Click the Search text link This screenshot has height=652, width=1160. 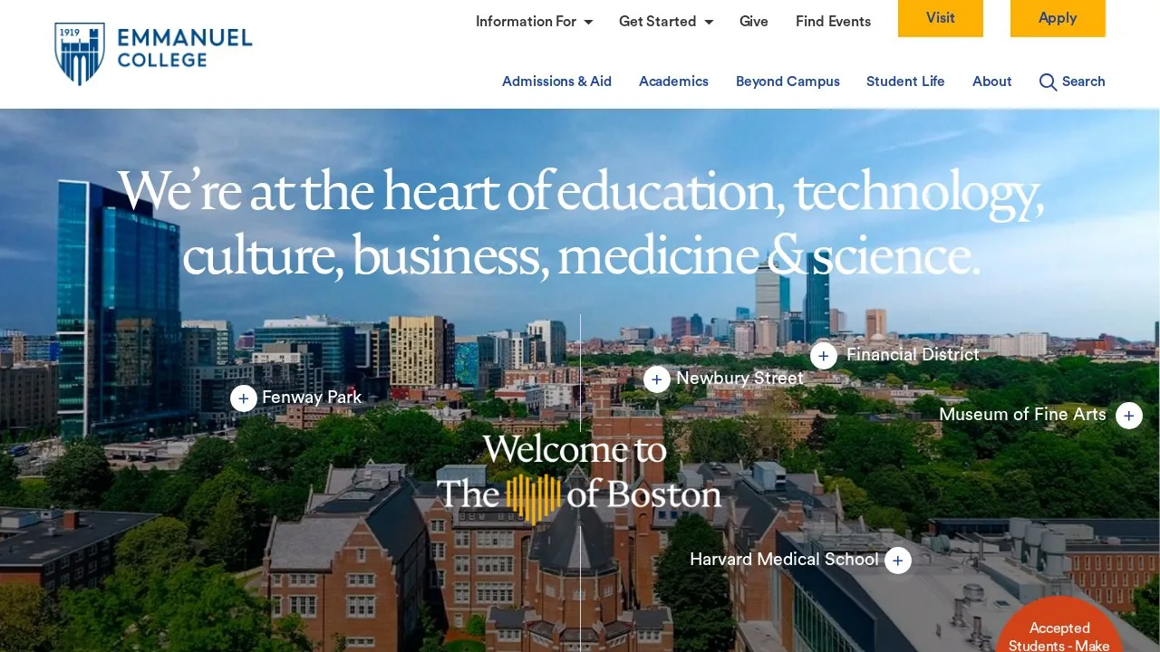coord(1084,81)
